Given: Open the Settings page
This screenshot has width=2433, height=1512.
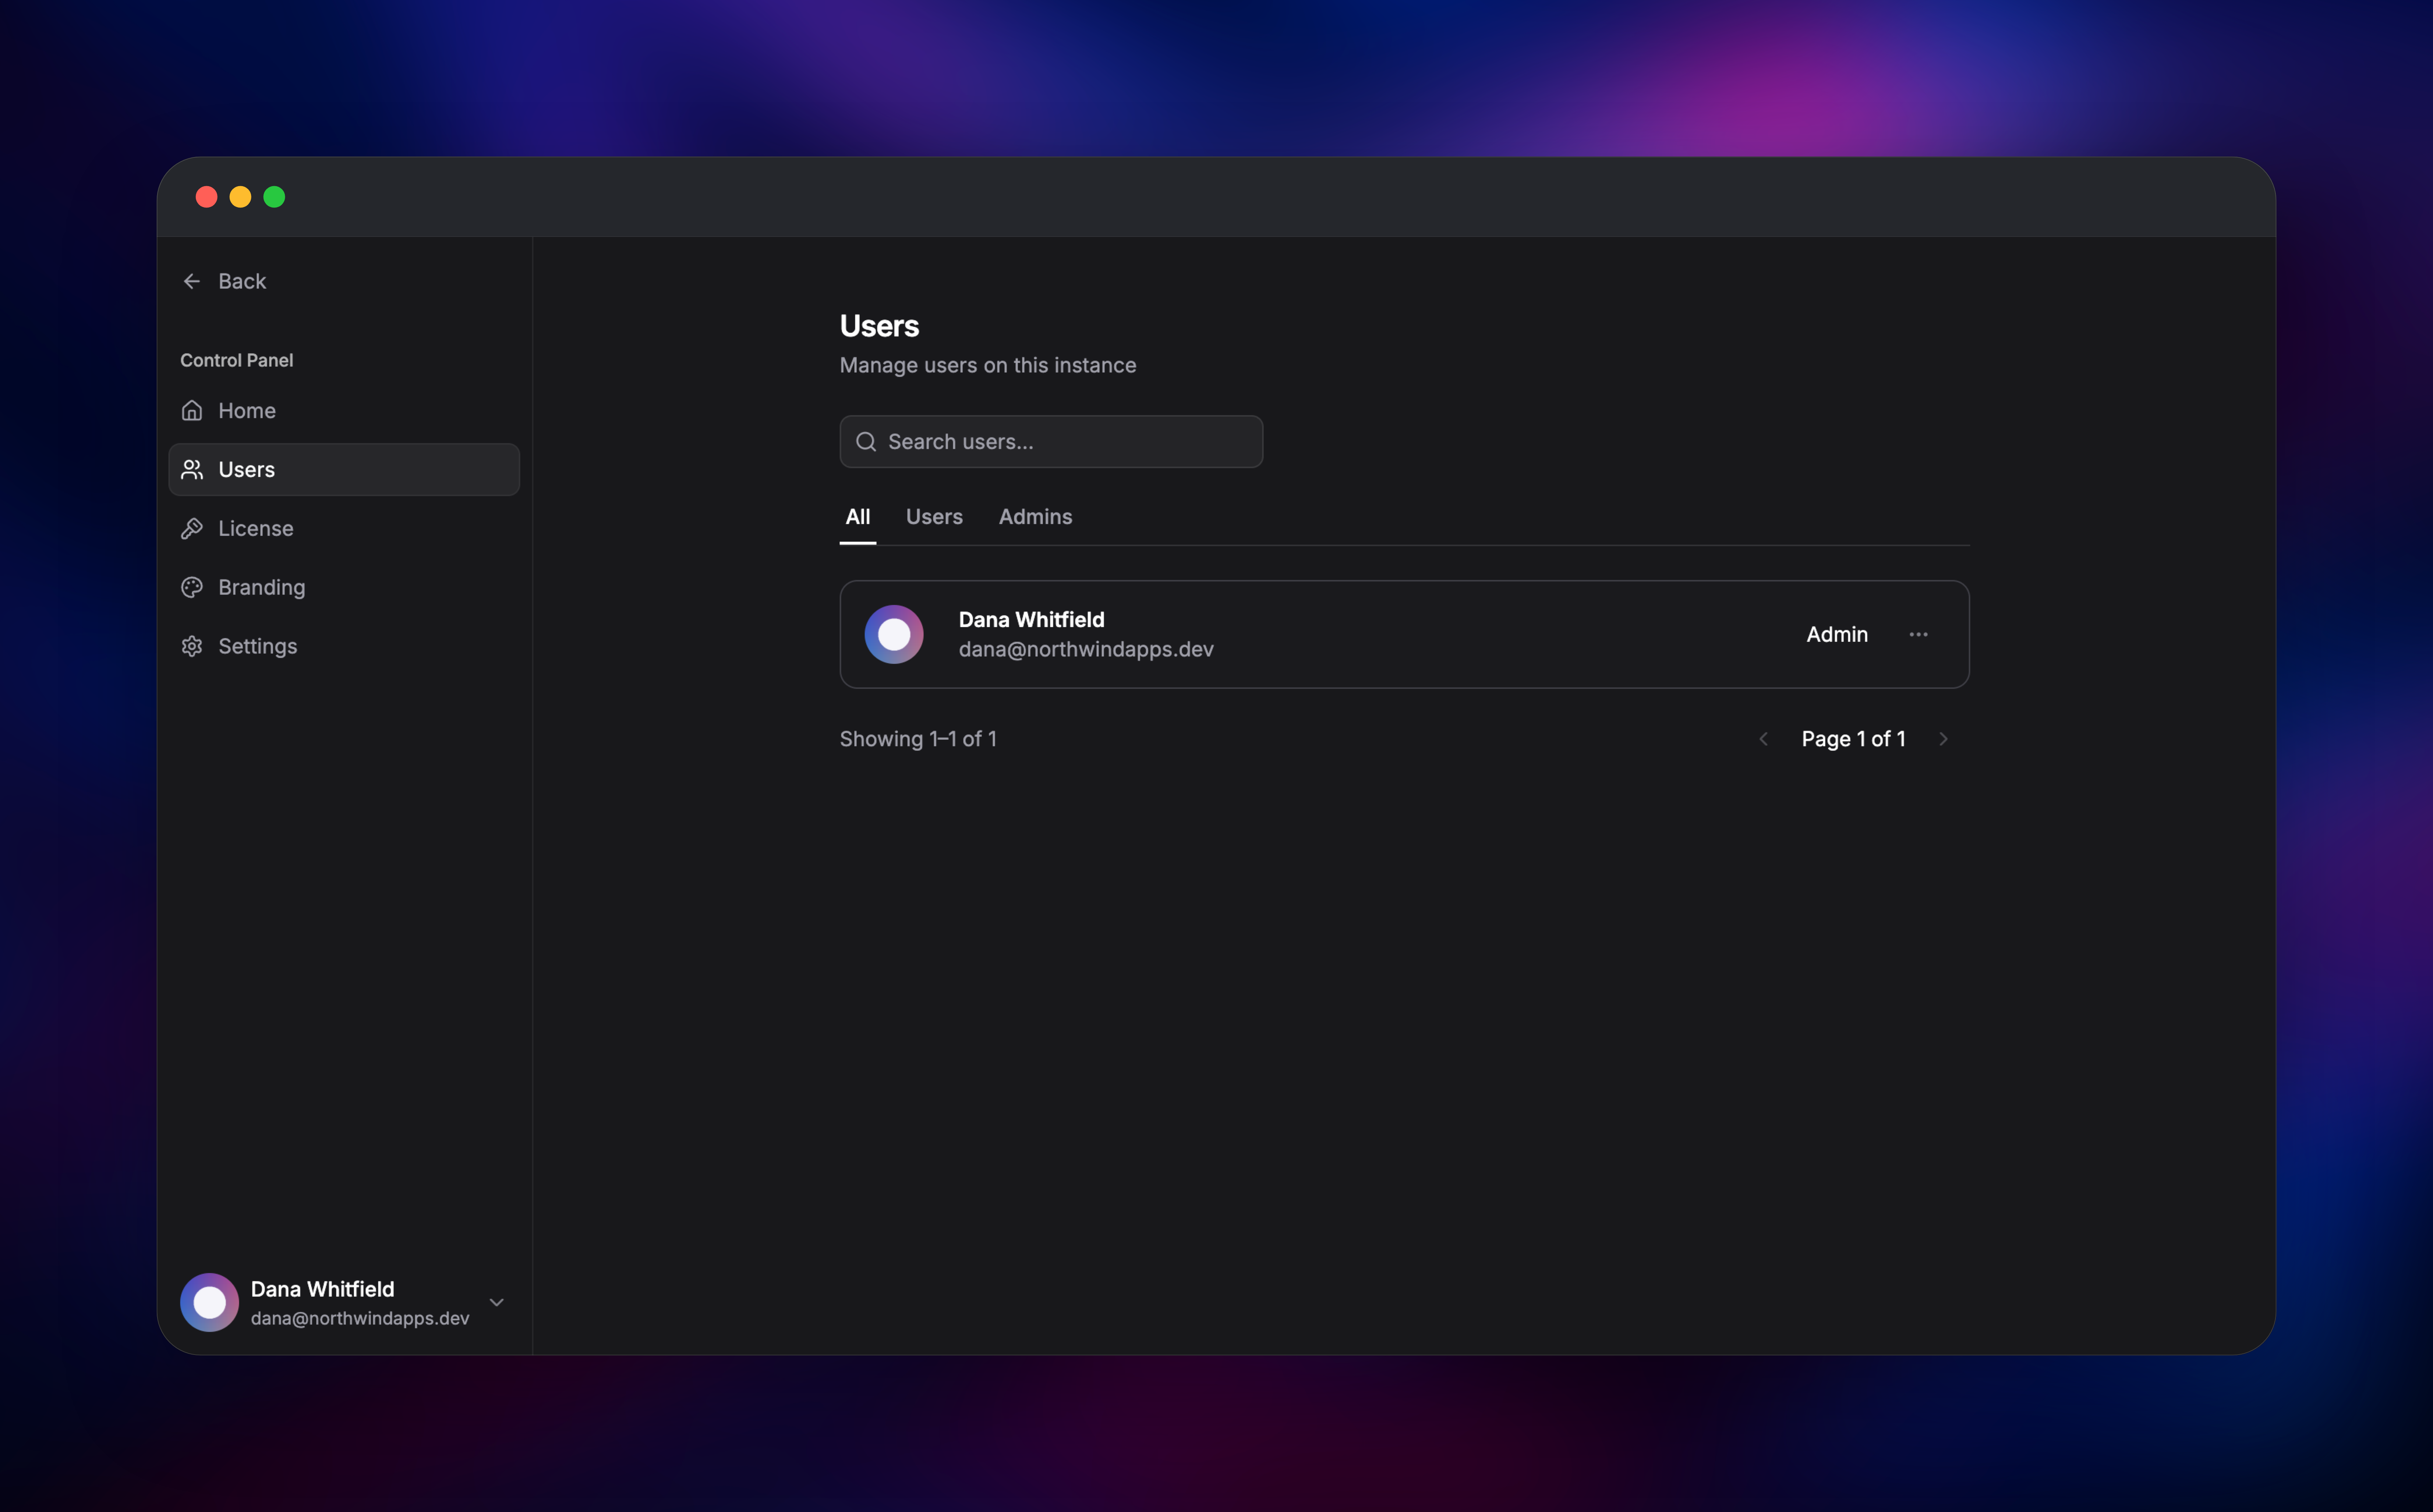Looking at the screenshot, I should point(344,646).
